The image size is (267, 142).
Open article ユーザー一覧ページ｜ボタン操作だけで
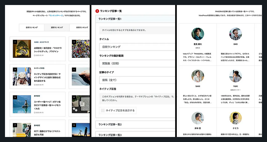(47, 105)
